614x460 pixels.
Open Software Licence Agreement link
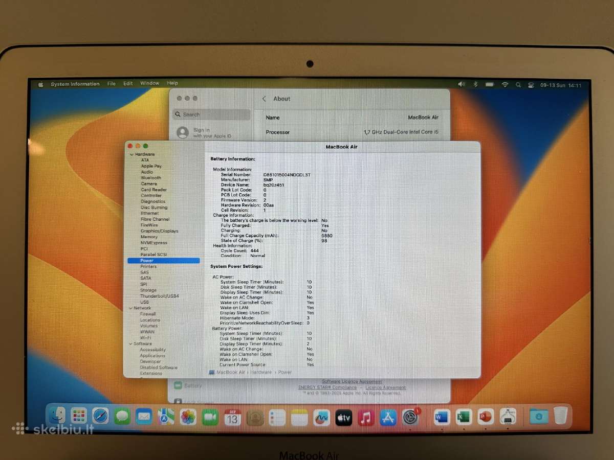pos(352,381)
